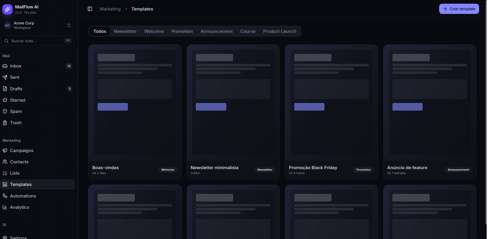Screen dimensions: 488x239
Task: Click the Templates breadcrumb text
Action: pyautogui.click(x=142, y=9)
